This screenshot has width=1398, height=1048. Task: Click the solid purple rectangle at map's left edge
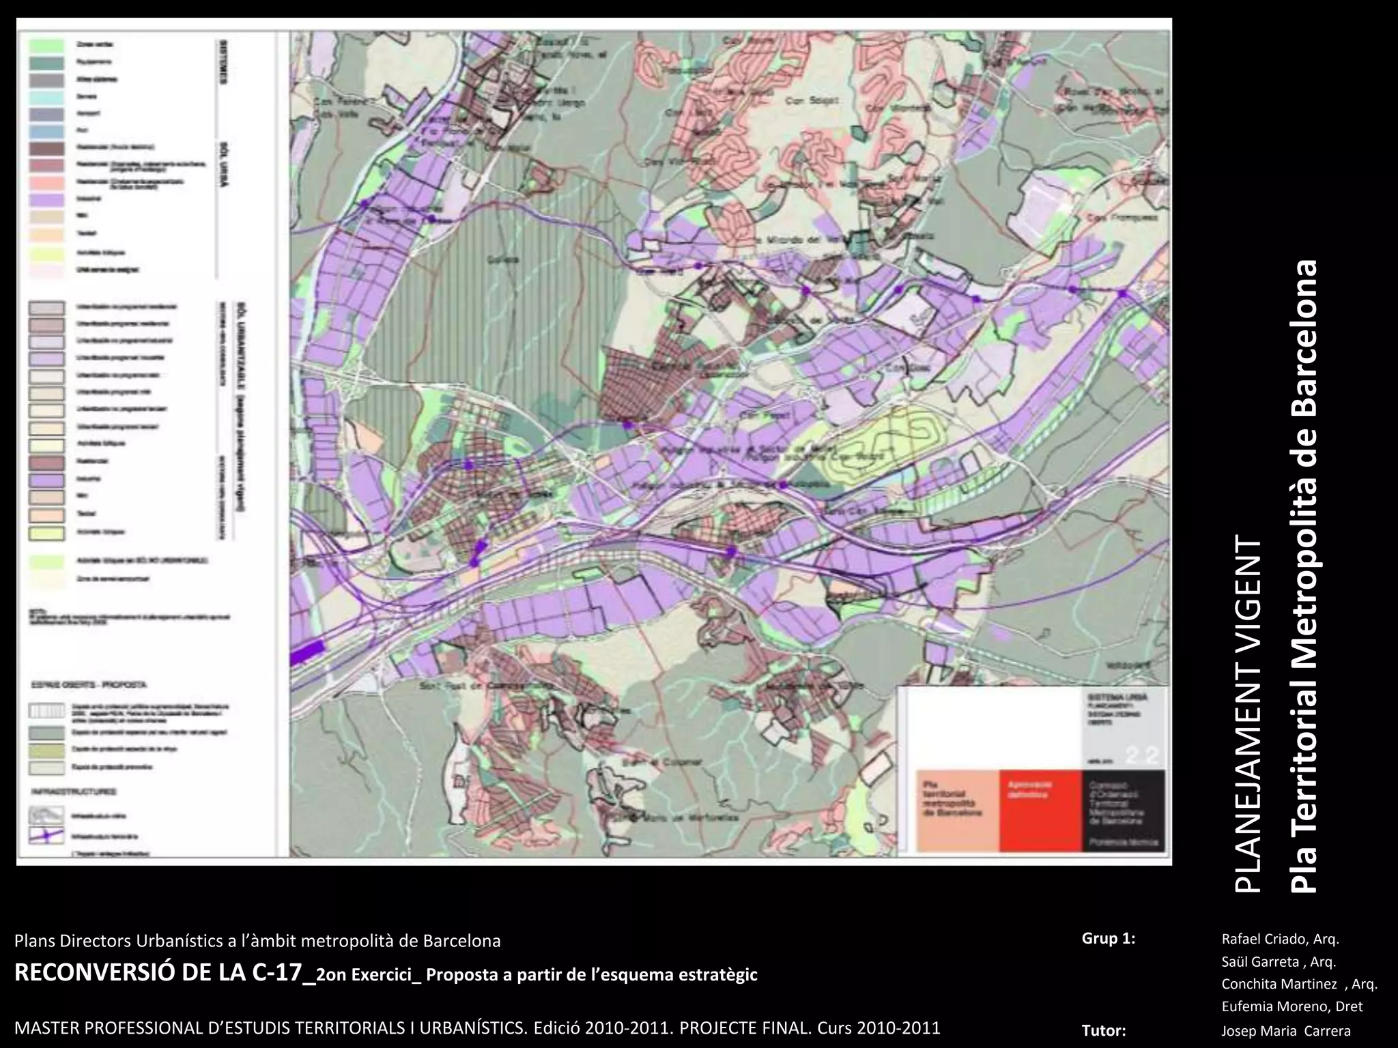point(306,654)
